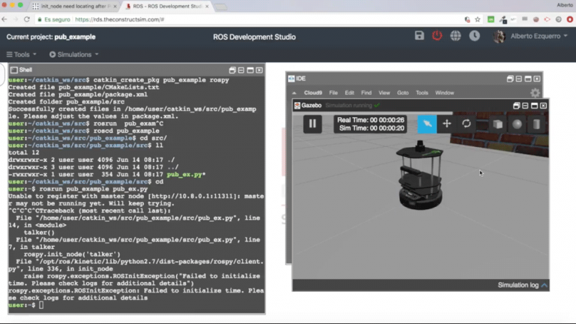Screen dimensions: 576x324
Task: Expand the Simulation log panel
Action: (x=523, y=285)
